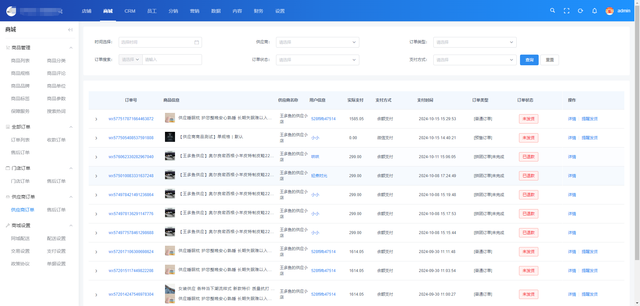Click the admin username text
This screenshot has width=640, height=306.
(624, 11)
